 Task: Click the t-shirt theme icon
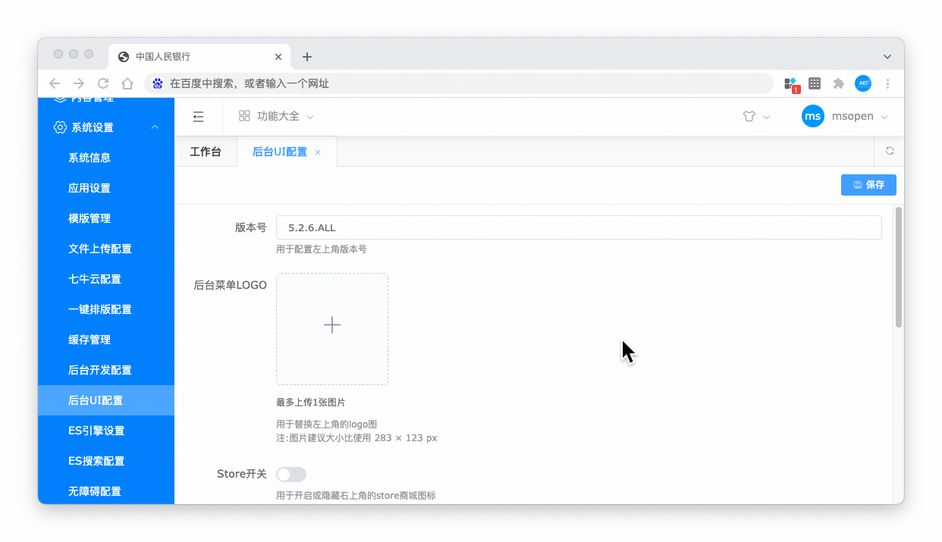click(x=749, y=117)
